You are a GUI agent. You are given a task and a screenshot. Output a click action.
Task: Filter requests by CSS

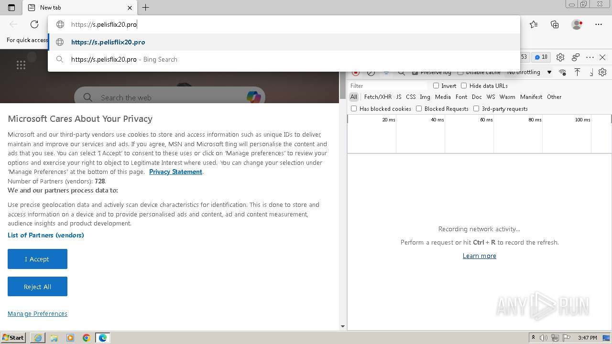coord(411,97)
